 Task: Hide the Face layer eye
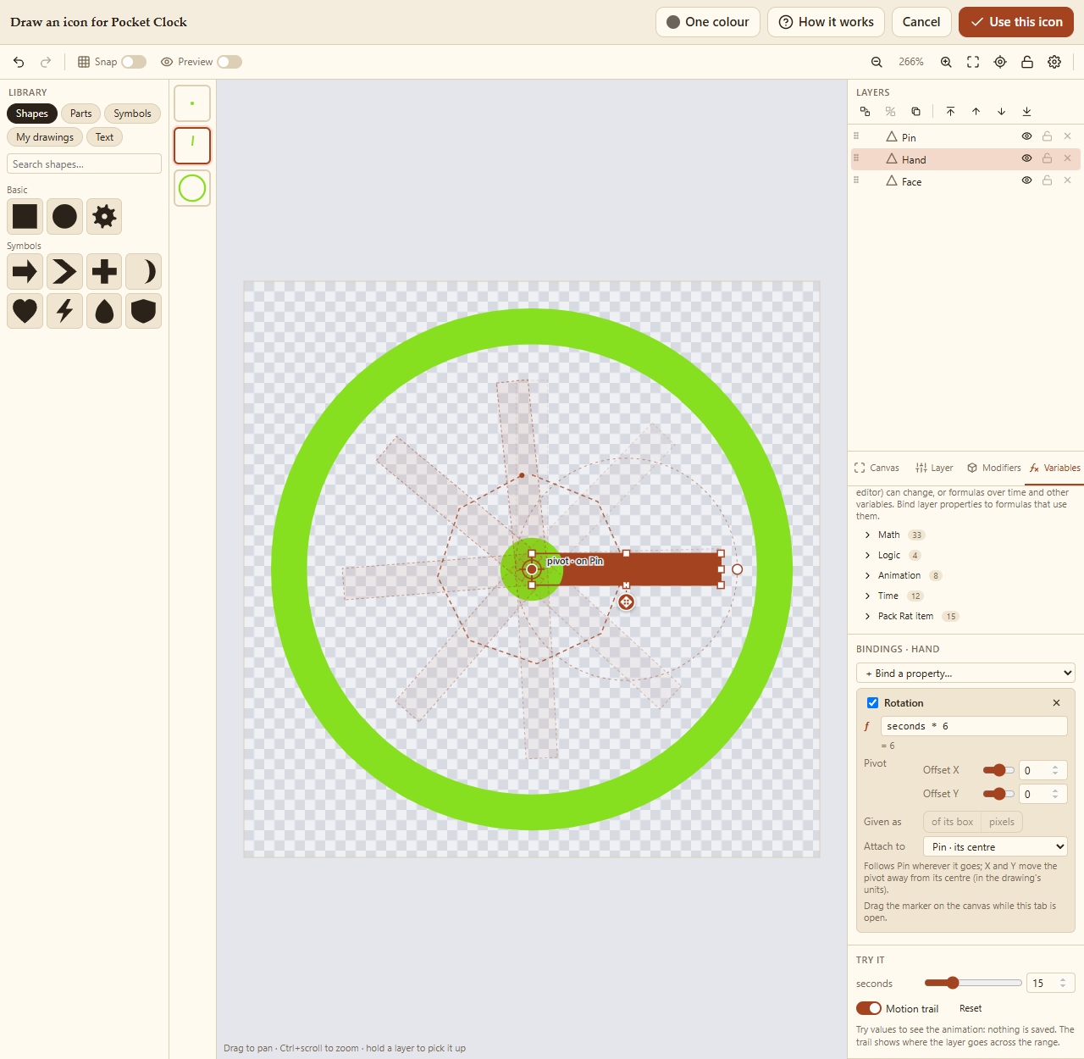pos(1026,180)
